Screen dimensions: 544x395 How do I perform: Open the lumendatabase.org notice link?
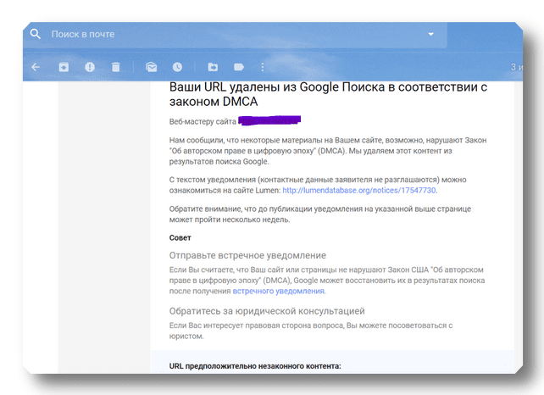click(x=359, y=190)
